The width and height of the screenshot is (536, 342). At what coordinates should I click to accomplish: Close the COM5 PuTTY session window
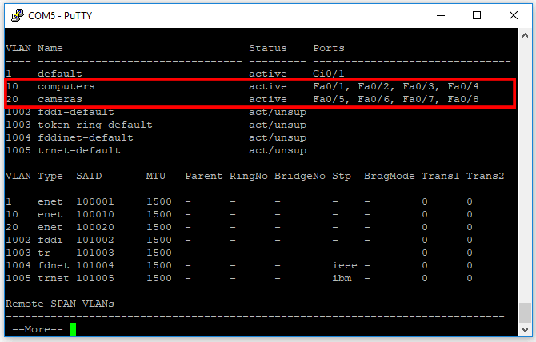(514, 14)
